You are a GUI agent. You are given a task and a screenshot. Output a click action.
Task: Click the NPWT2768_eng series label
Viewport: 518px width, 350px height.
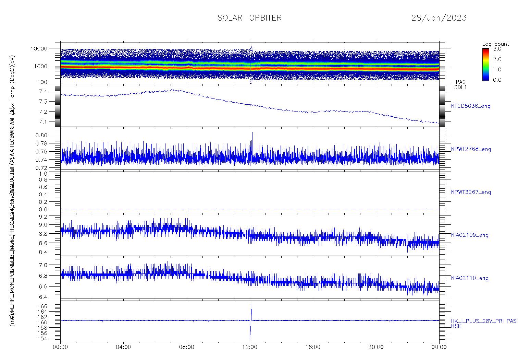(x=471, y=149)
